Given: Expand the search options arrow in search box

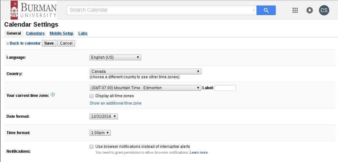Looking at the screenshot, I should [254, 10].
